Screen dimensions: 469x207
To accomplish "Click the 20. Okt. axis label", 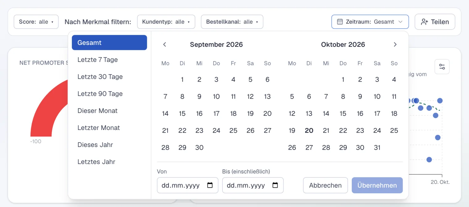I will [440, 182].
